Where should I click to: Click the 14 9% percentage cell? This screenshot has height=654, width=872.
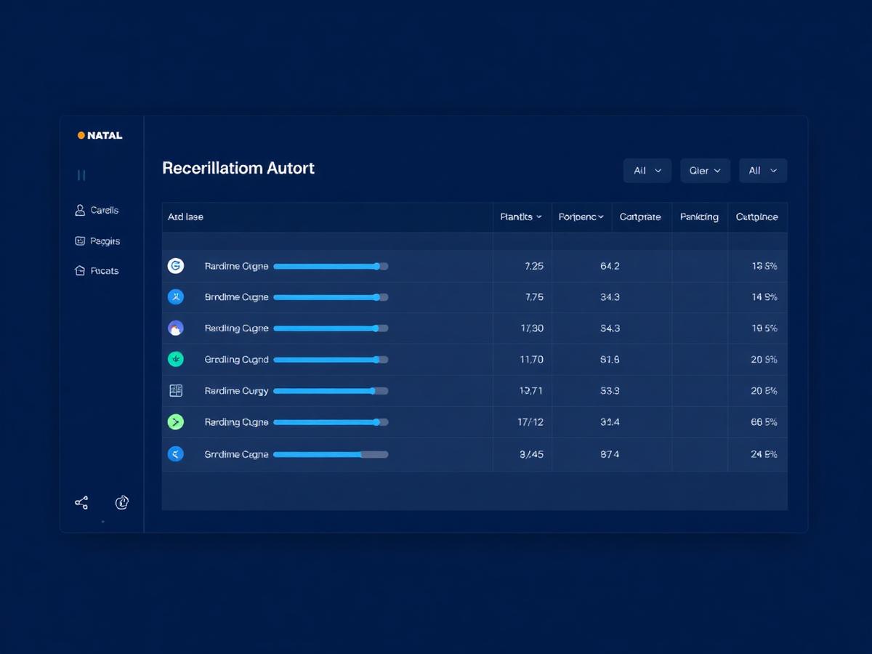point(764,297)
